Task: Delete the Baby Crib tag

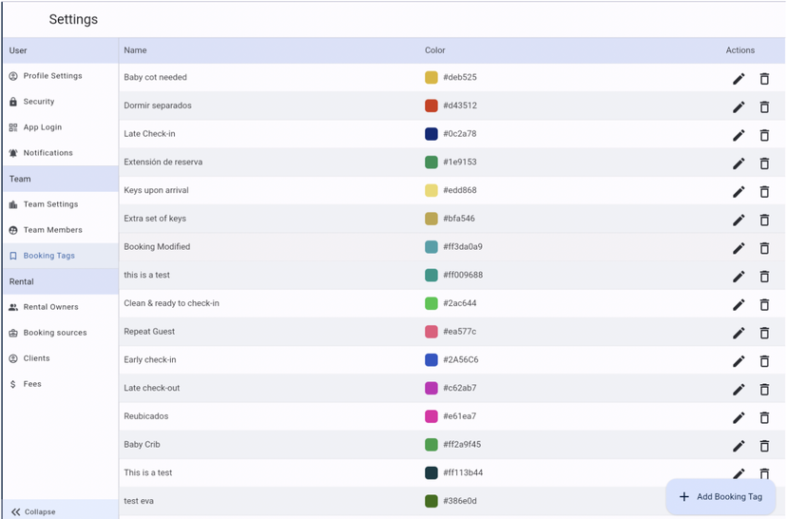Action: tap(764, 446)
